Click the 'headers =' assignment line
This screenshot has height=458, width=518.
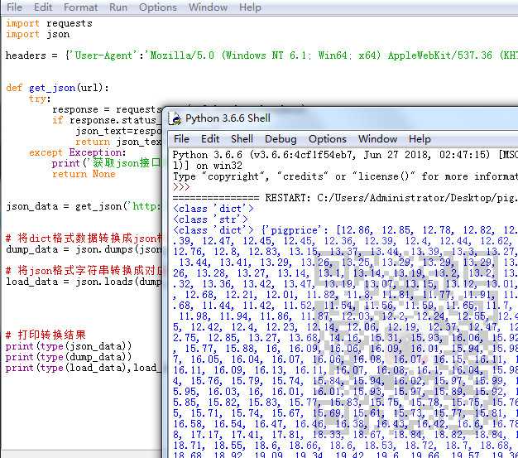261,55
